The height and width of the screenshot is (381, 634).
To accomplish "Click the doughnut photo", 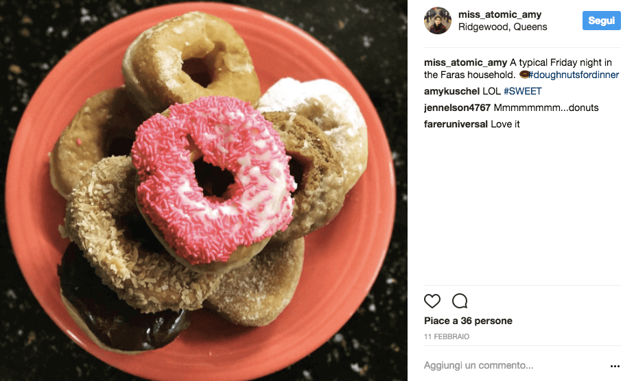I will coord(204,190).
